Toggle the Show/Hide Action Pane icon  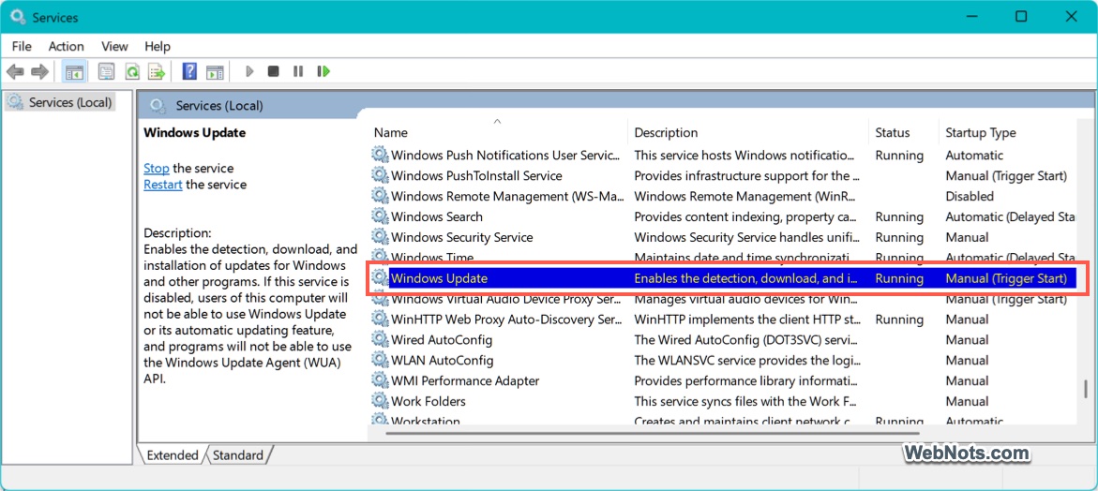[x=215, y=71]
